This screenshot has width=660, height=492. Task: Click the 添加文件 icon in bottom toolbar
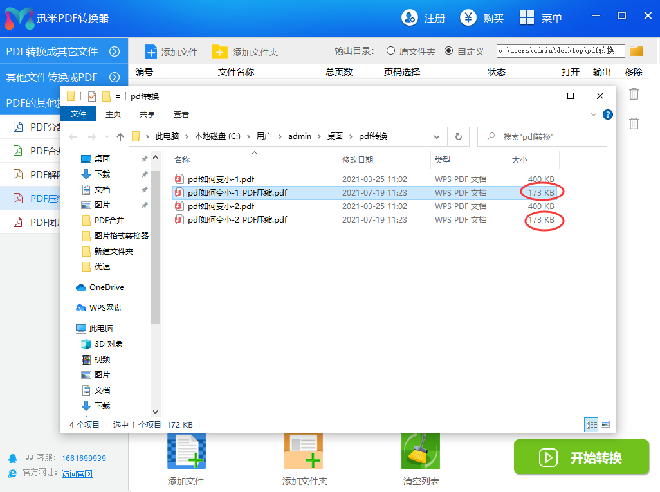click(186, 452)
